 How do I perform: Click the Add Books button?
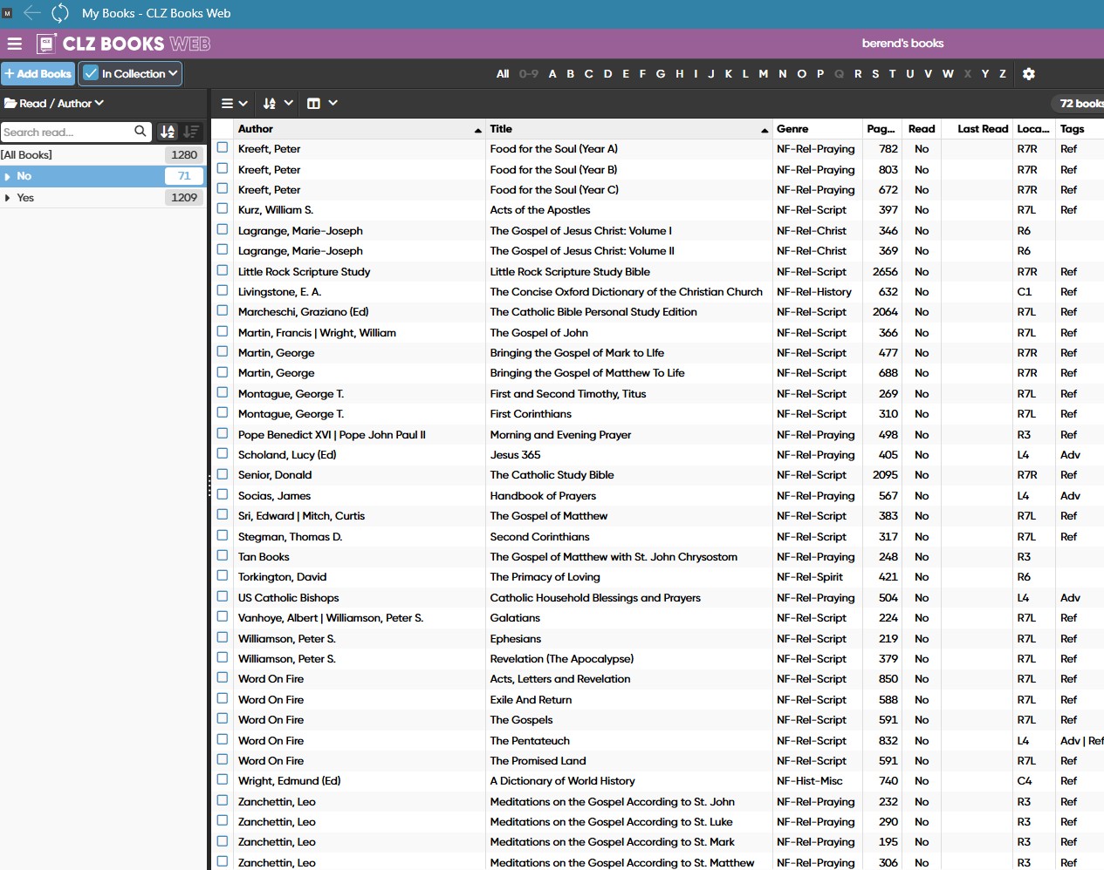(x=38, y=74)
